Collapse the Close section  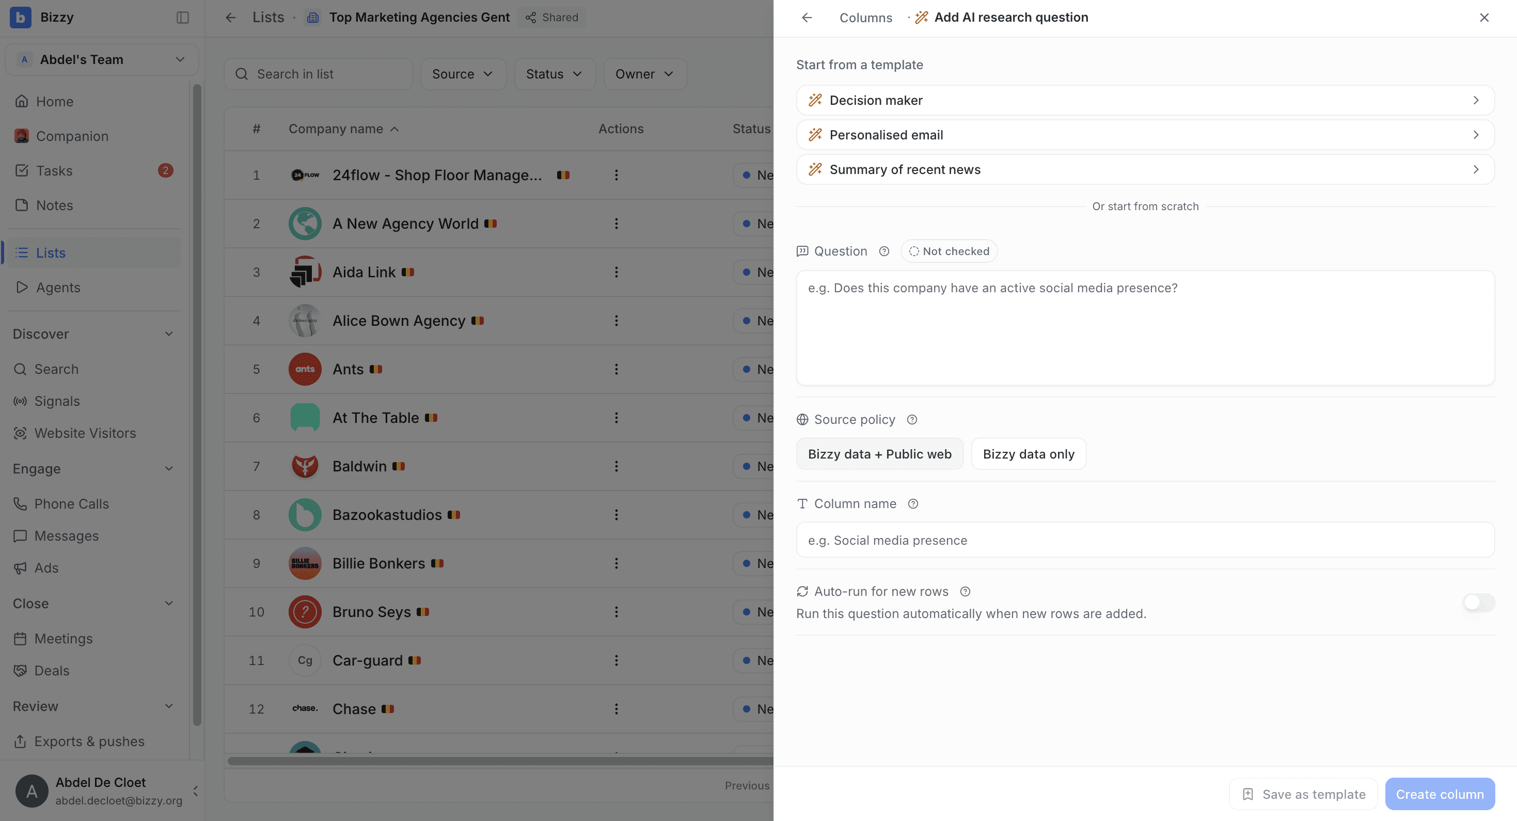pyautogui.click(x=169, y=604)
